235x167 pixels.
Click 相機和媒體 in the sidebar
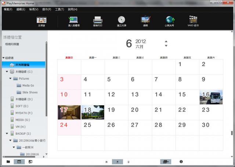[12, 44]
